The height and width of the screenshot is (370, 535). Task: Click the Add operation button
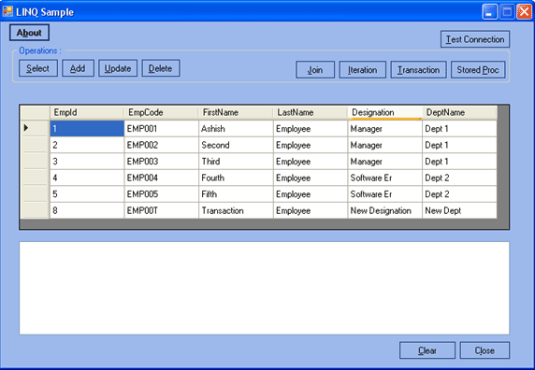click(x=78, y=68)
